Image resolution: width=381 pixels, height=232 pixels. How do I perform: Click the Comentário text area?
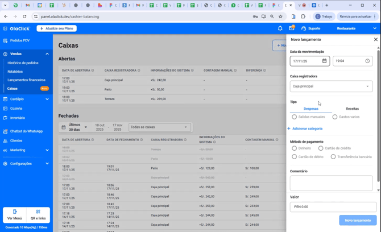click(331, 183)
